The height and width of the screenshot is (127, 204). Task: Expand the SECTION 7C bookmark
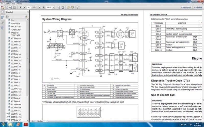[7, 120]
